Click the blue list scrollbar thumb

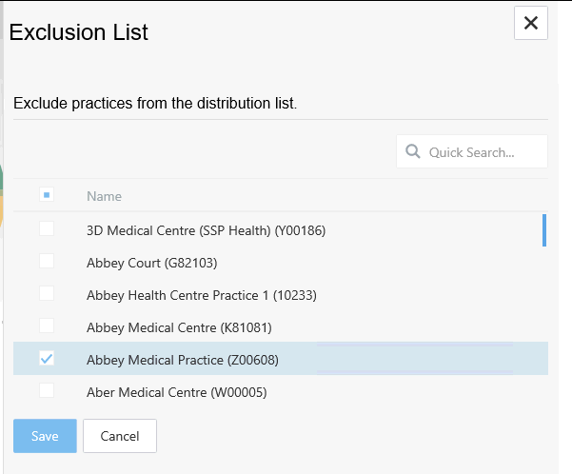543,230
